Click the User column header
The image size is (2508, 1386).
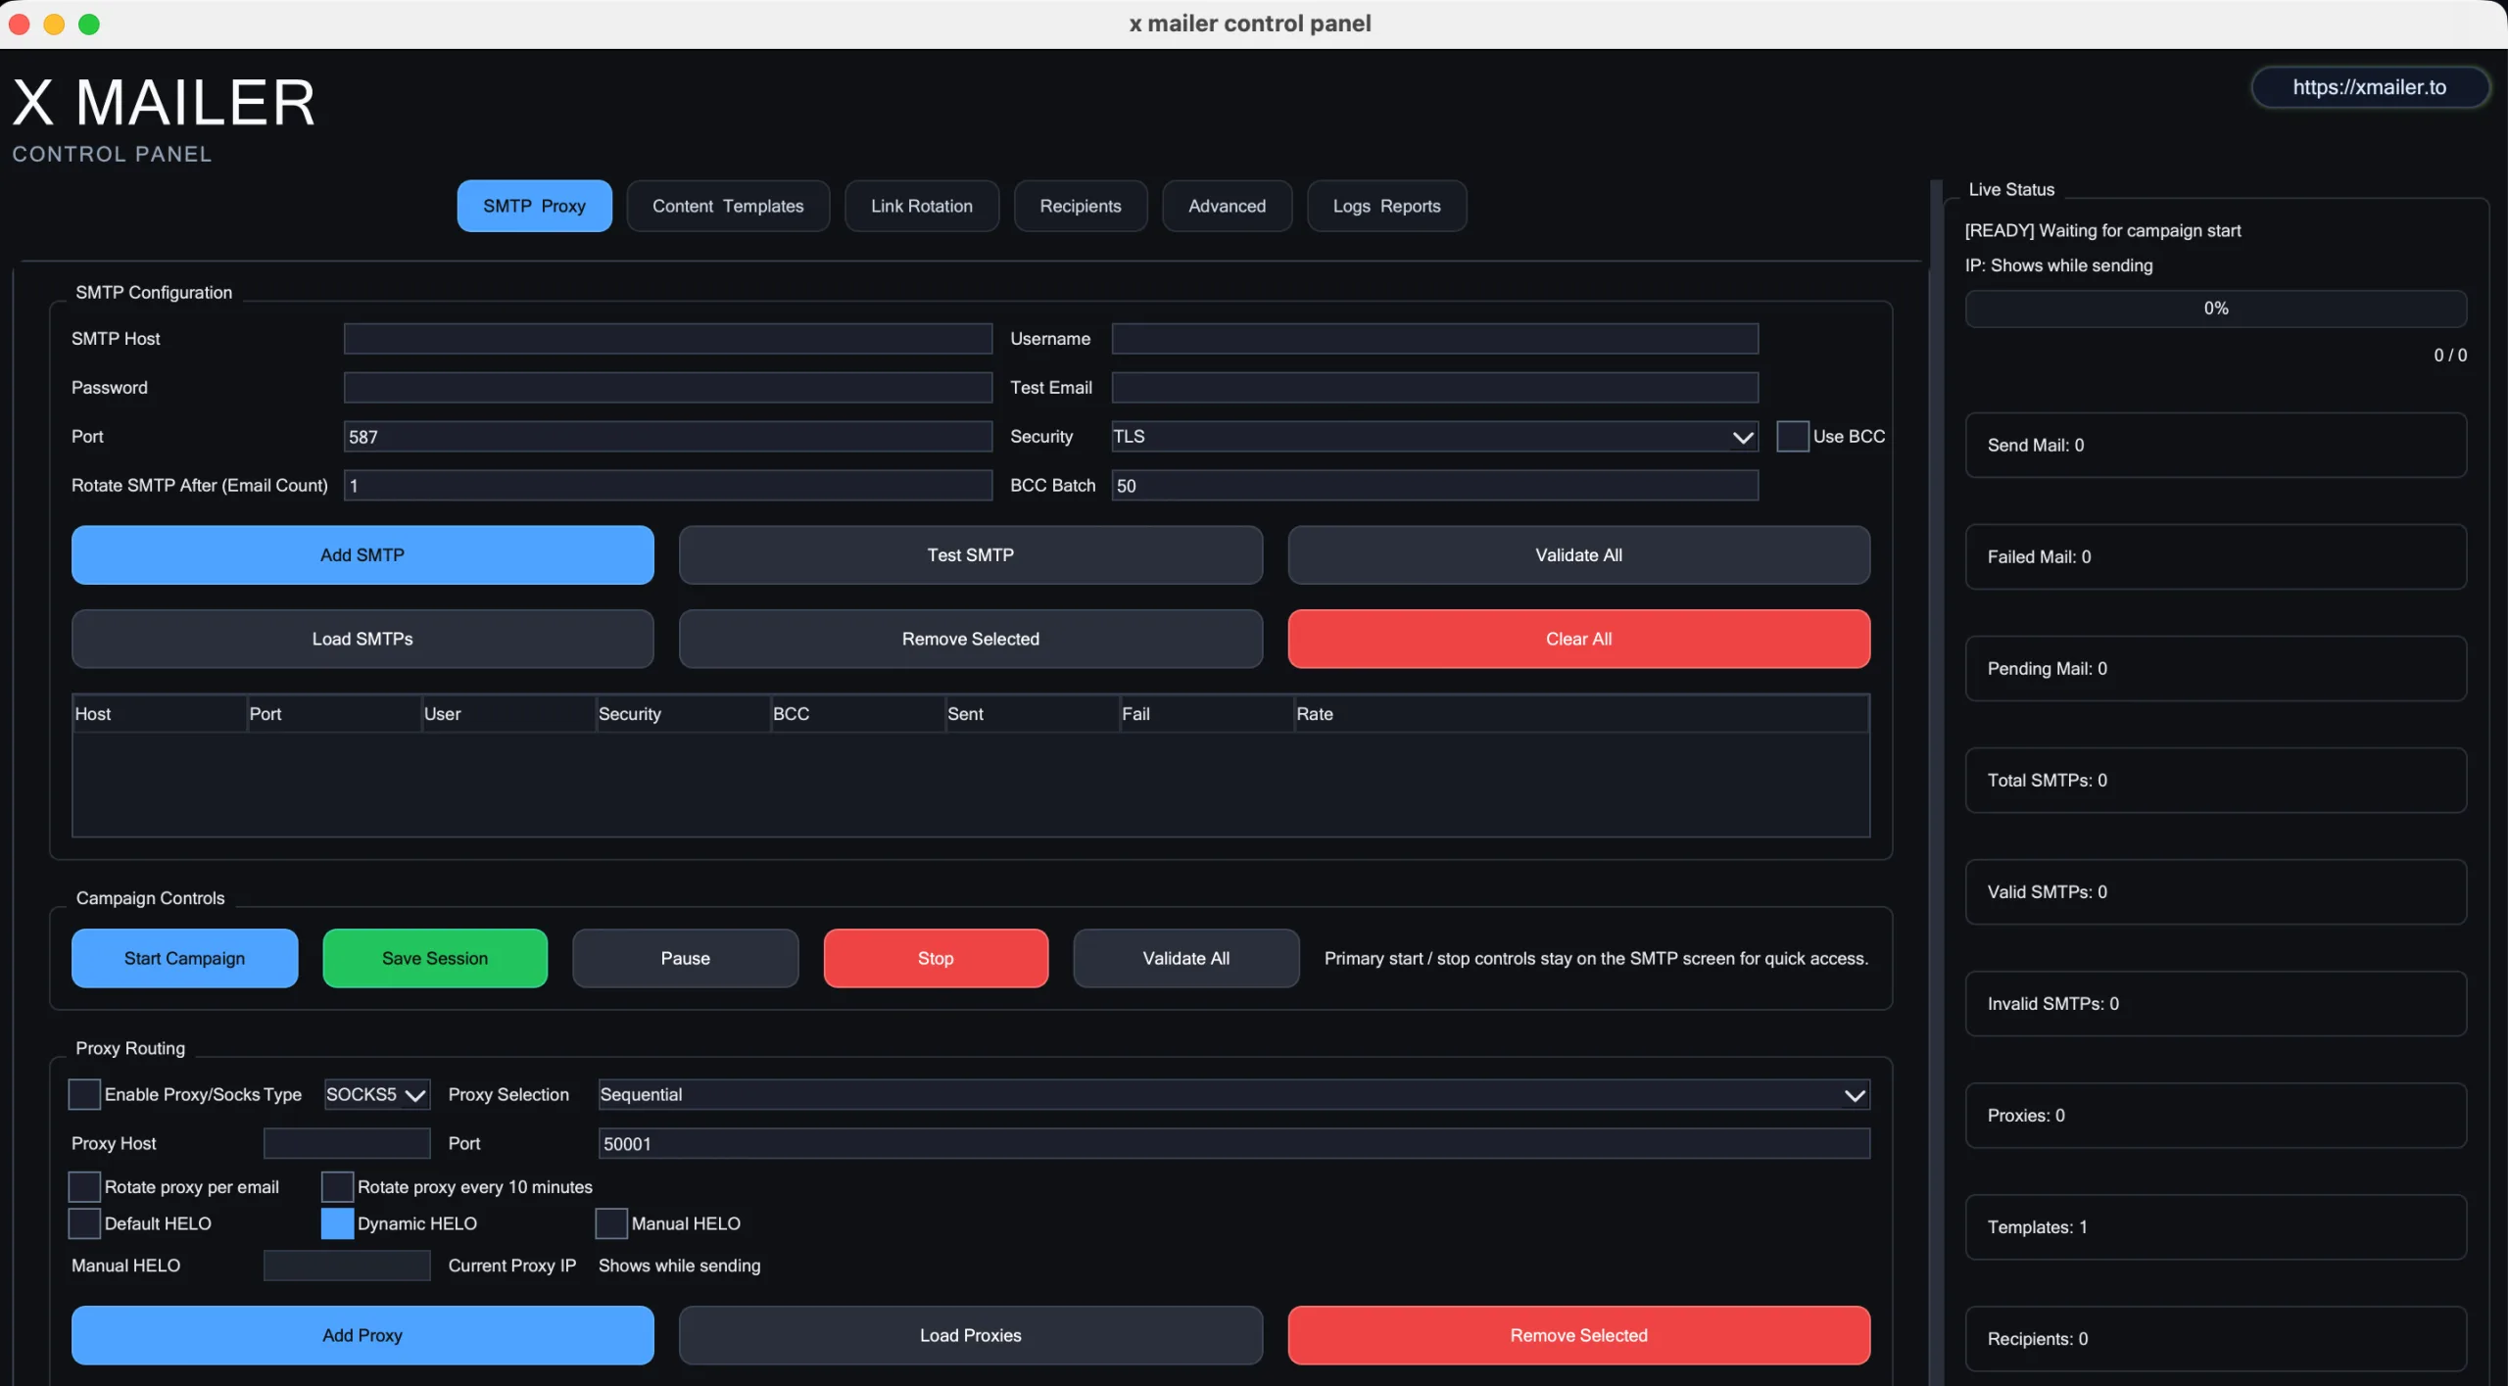[x=507, y=714]
